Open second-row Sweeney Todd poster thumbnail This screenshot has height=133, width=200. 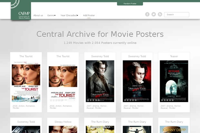(x=26, y=129)
